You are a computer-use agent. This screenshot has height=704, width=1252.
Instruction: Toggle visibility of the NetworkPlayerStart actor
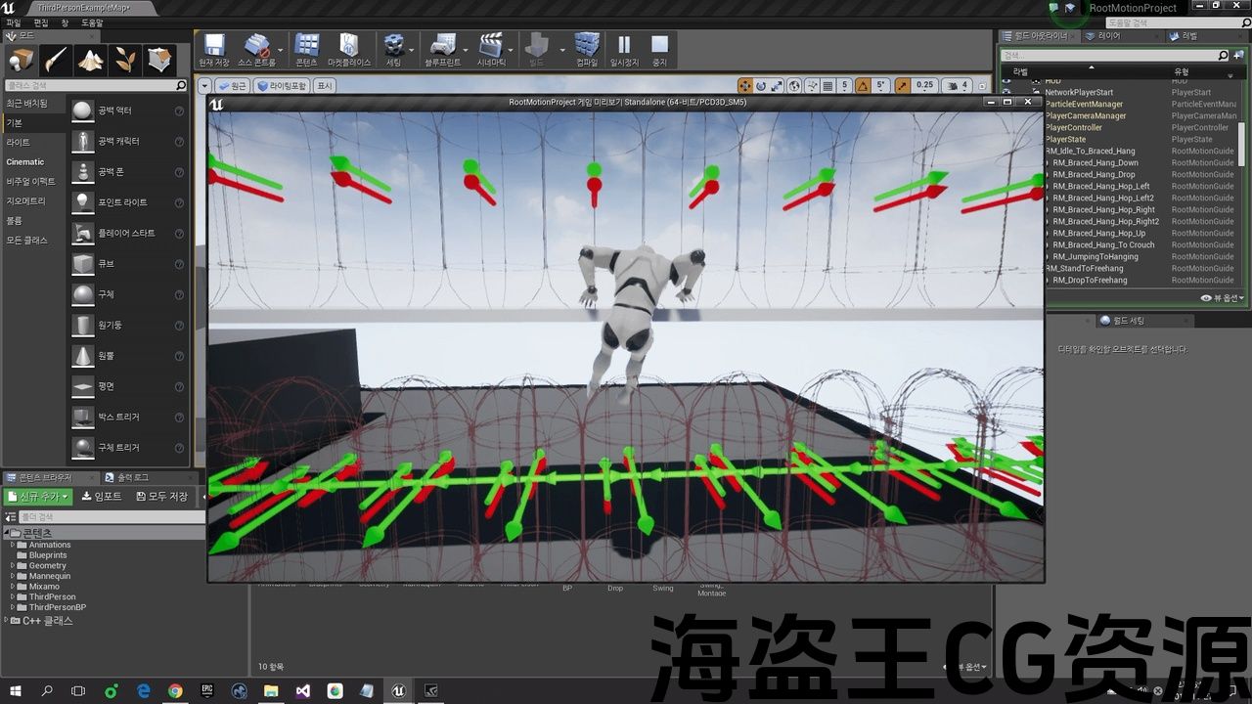(x=1007, y=93)
